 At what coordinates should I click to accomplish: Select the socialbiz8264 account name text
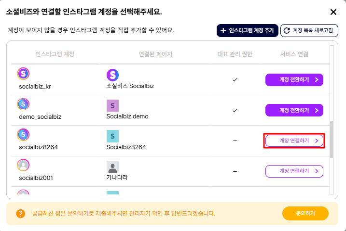pos(39,147)
